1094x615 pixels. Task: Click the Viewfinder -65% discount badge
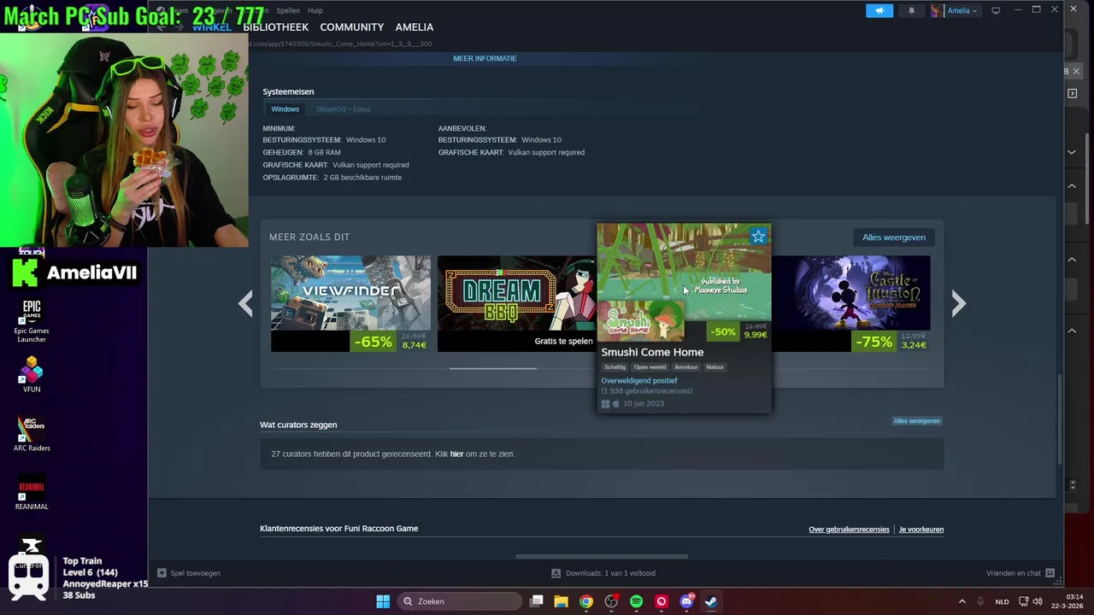coord(373,342)
